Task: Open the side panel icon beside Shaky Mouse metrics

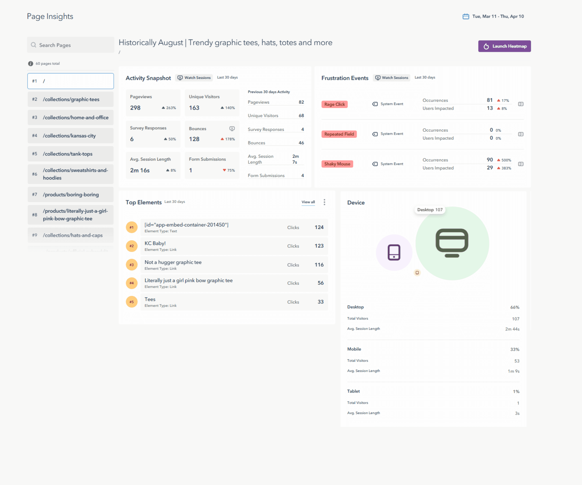Action: (x=521, y=164)
